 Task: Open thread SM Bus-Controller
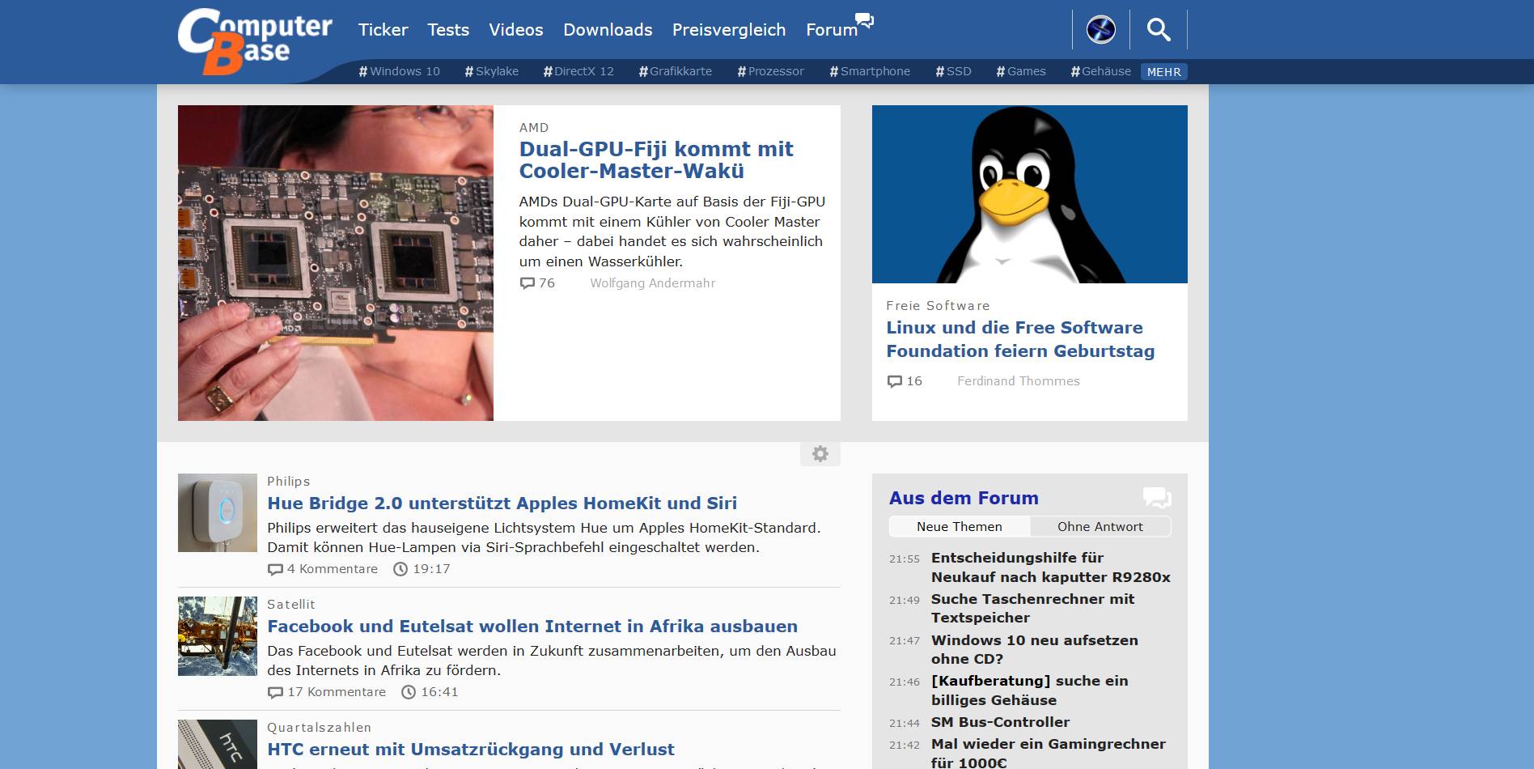[1000, 722]
